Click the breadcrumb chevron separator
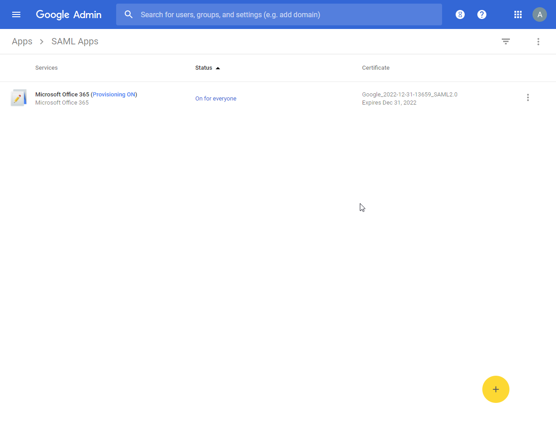 click(x=42, y=42)
